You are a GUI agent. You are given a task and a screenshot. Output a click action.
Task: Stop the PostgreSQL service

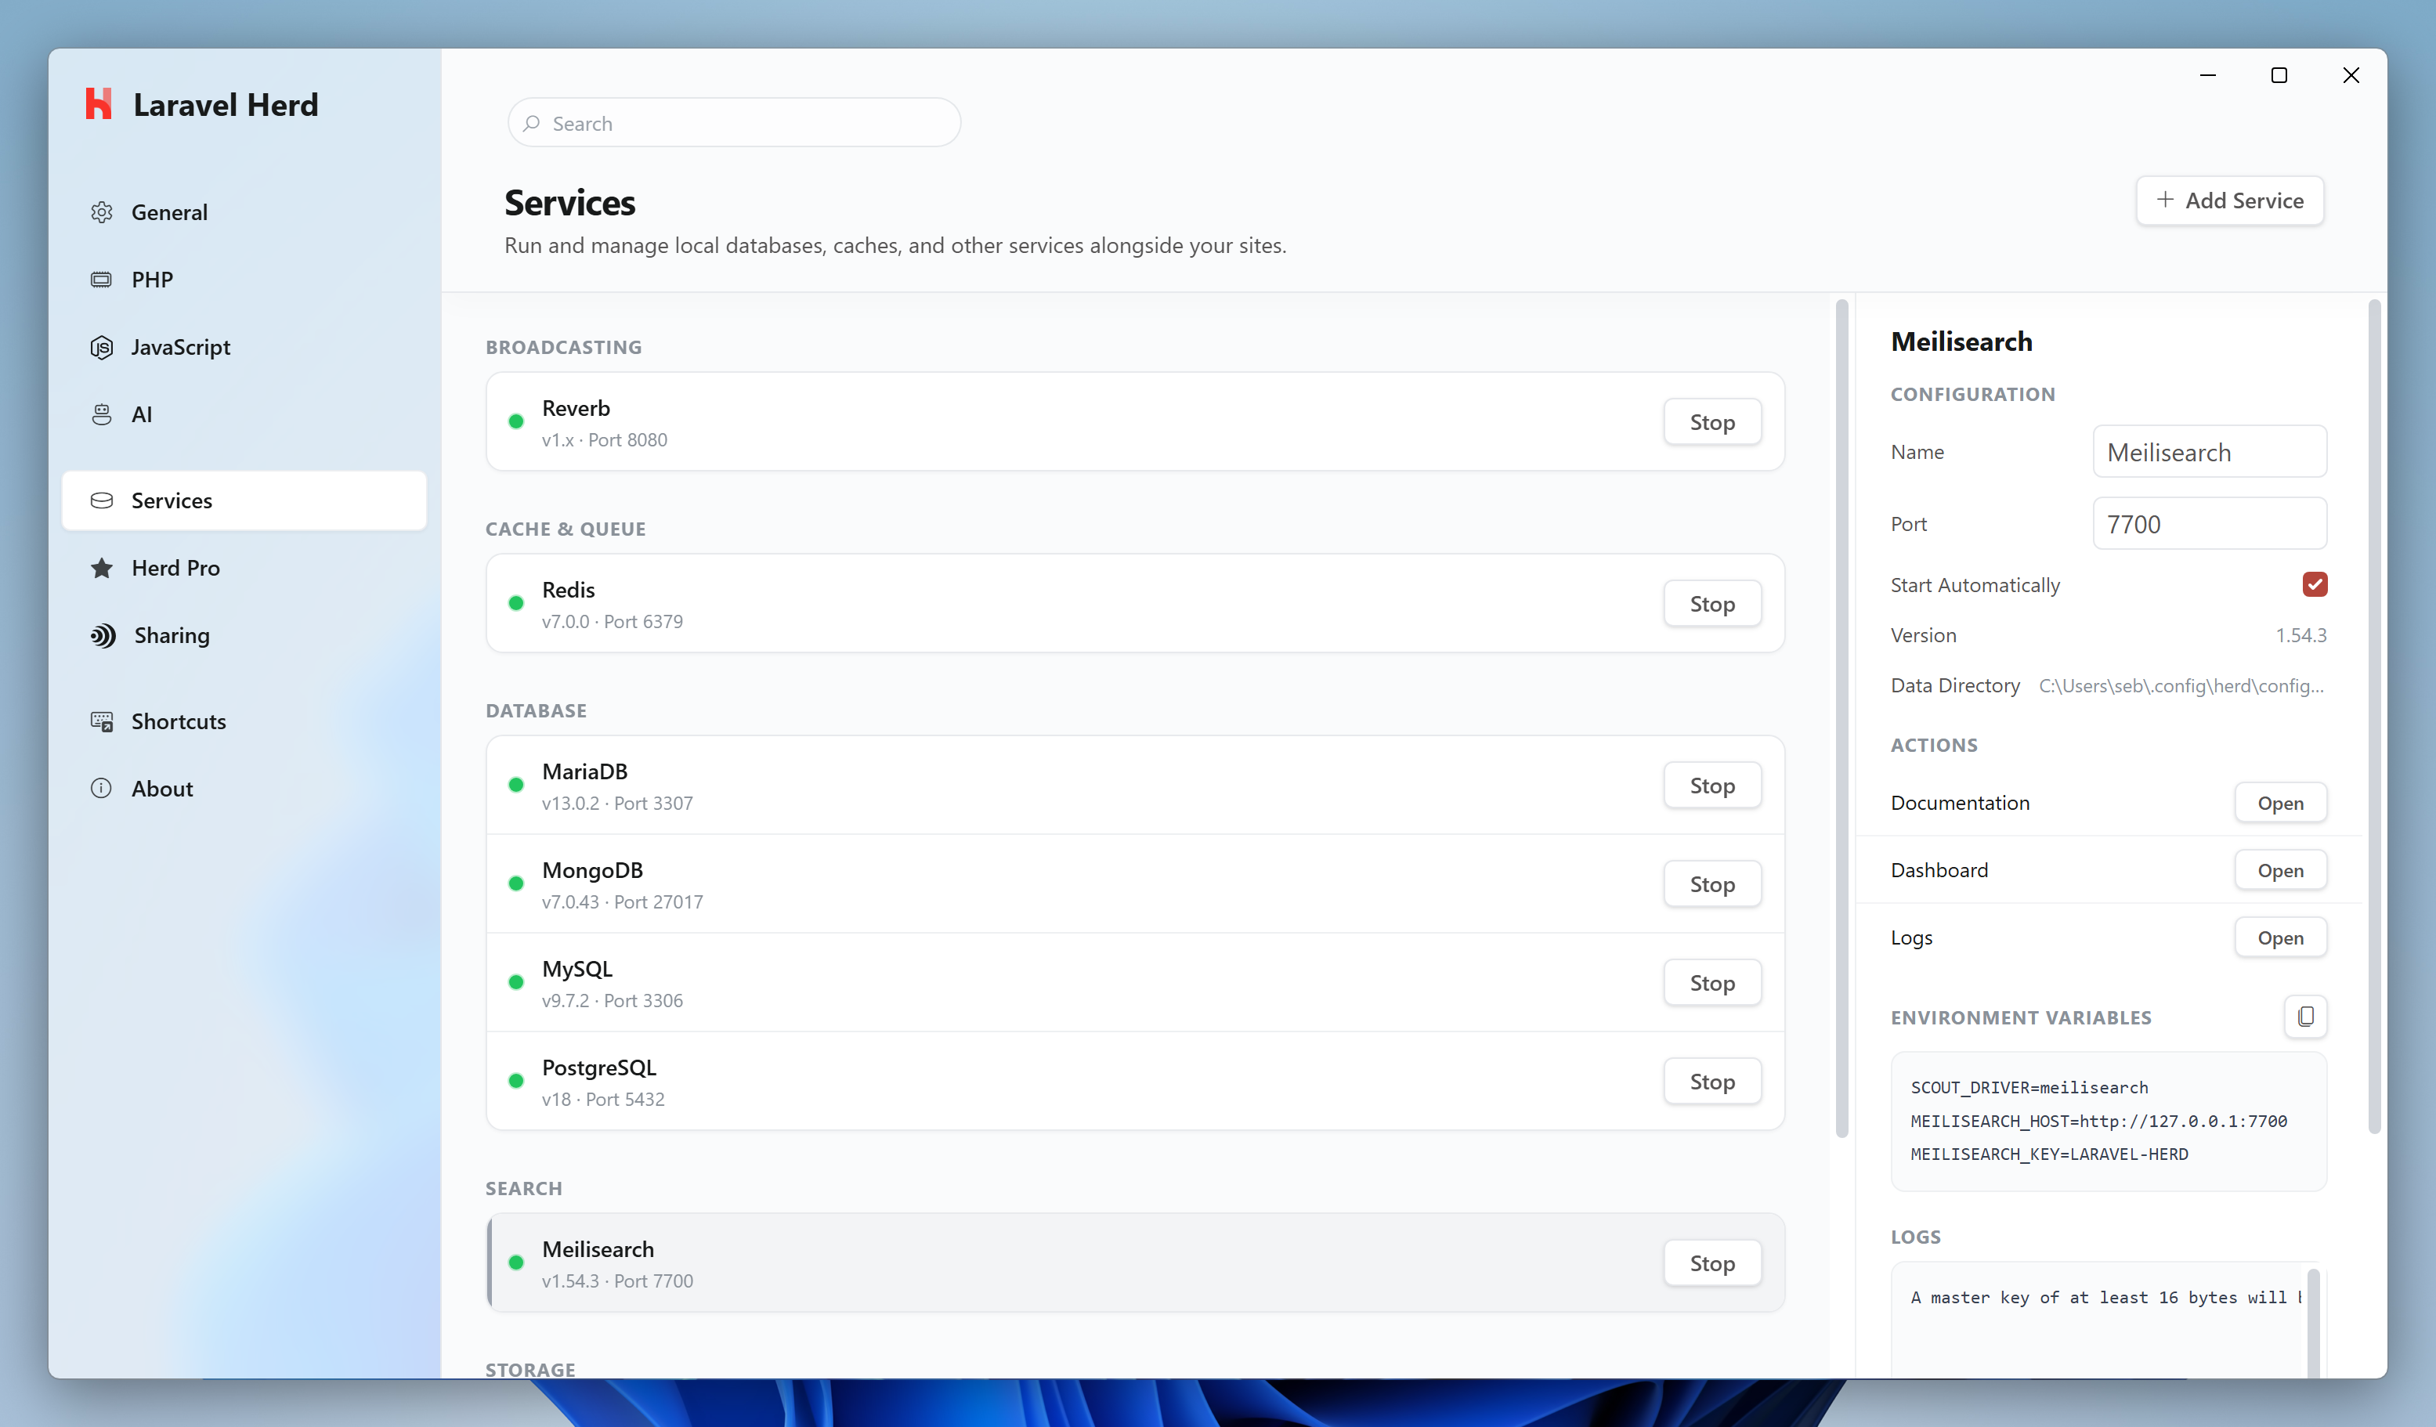(x=1712, y=1081)
